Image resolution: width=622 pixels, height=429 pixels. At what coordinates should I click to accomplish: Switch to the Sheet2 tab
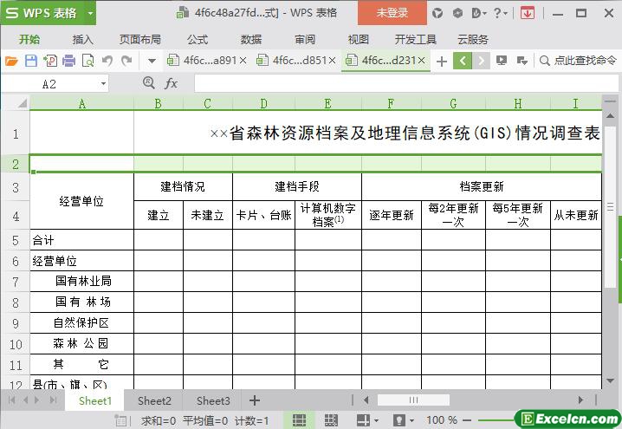pyautogui.click(x=154, y=401)
